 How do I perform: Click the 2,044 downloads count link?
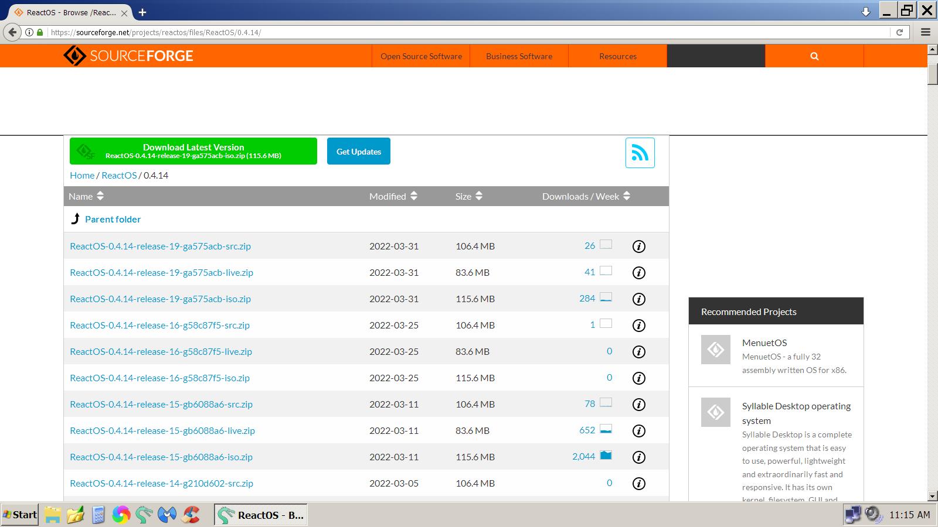[x=583, y=456]
